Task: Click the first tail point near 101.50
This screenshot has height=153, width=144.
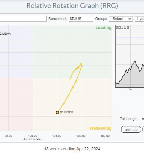Action: point(69,79)
